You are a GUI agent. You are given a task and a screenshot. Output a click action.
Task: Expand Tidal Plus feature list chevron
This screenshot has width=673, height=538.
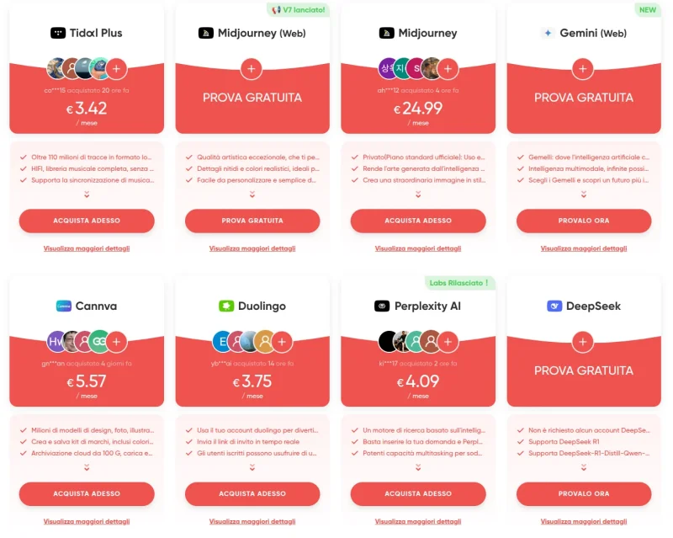87,194
